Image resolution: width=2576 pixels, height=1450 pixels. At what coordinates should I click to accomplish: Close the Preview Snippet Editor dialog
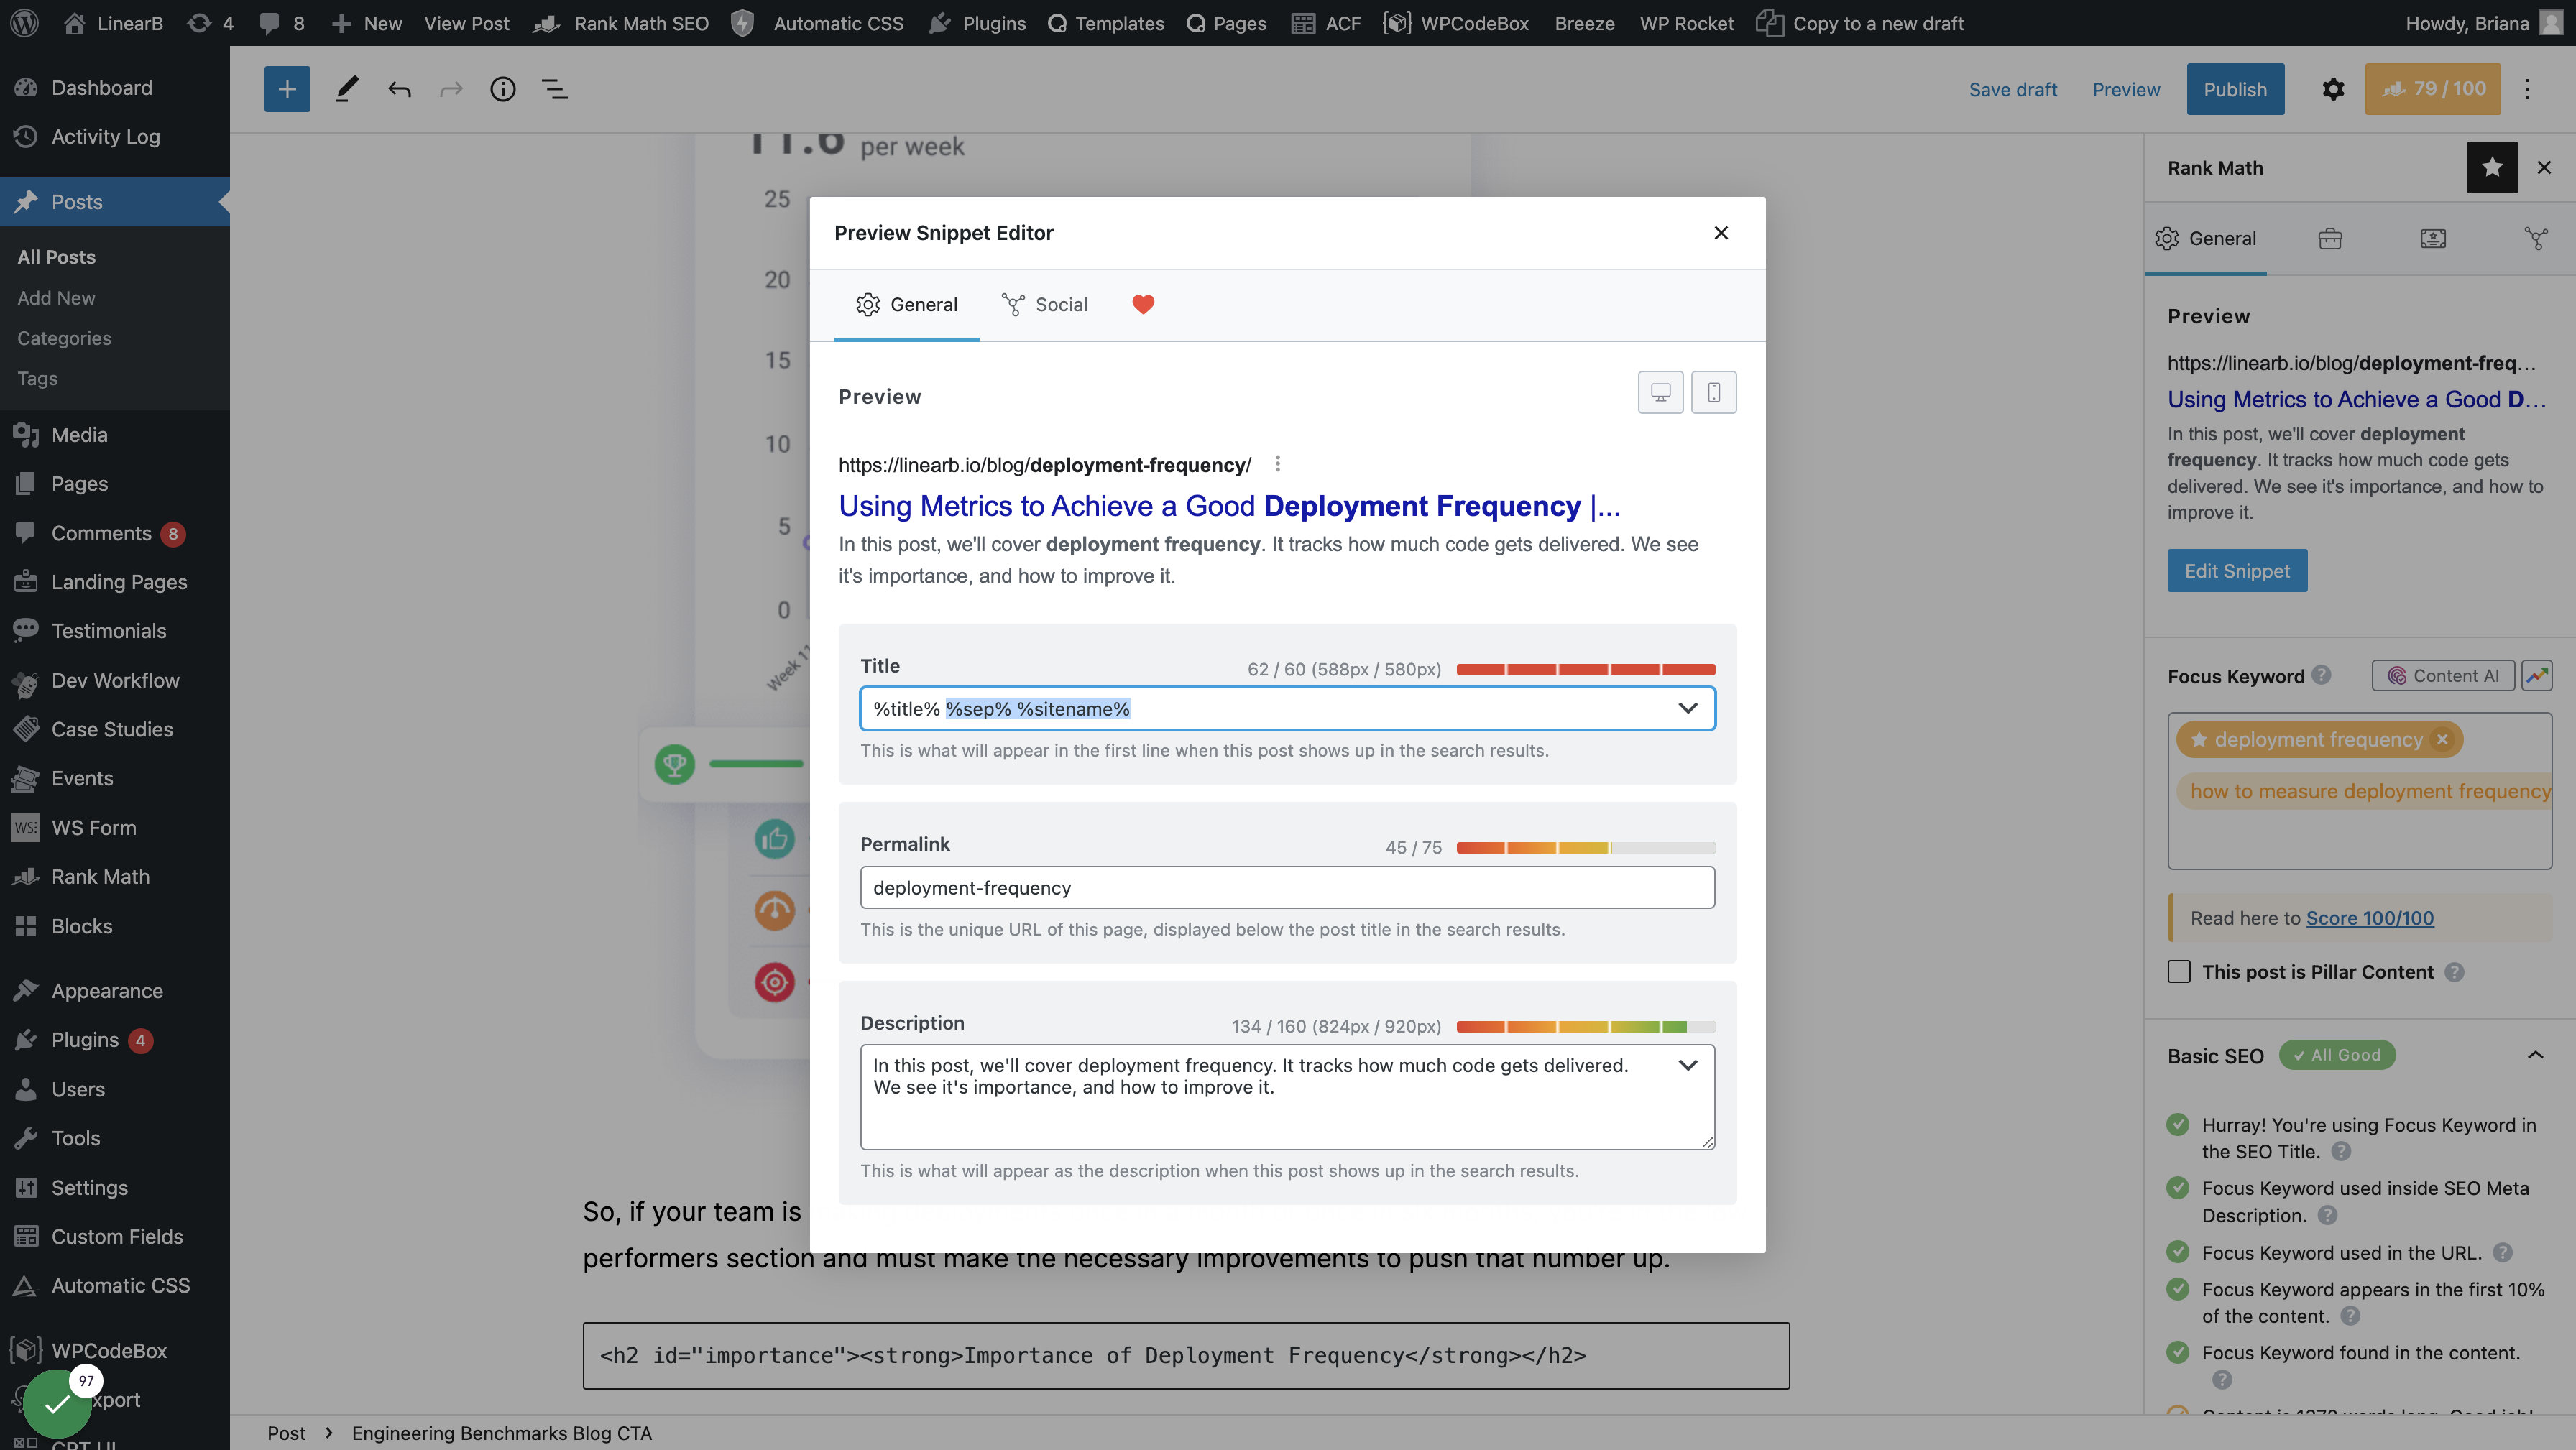point(1721,232)
